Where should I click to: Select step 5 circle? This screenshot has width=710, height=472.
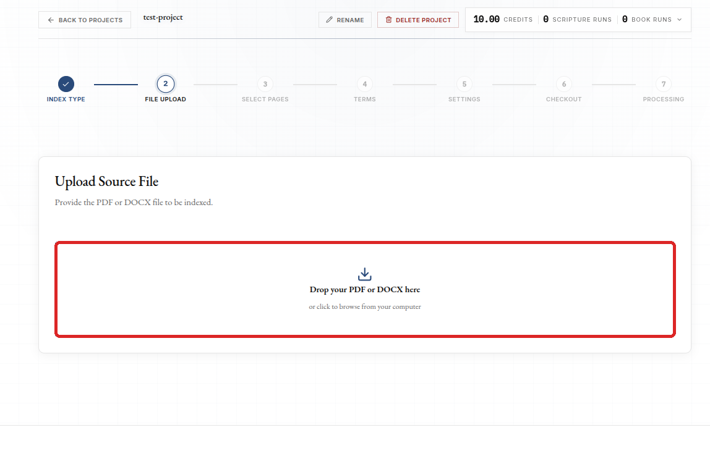click(x=464, y=84)
